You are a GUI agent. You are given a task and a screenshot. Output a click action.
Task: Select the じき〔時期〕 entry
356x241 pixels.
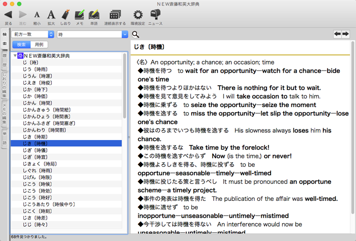66,137
